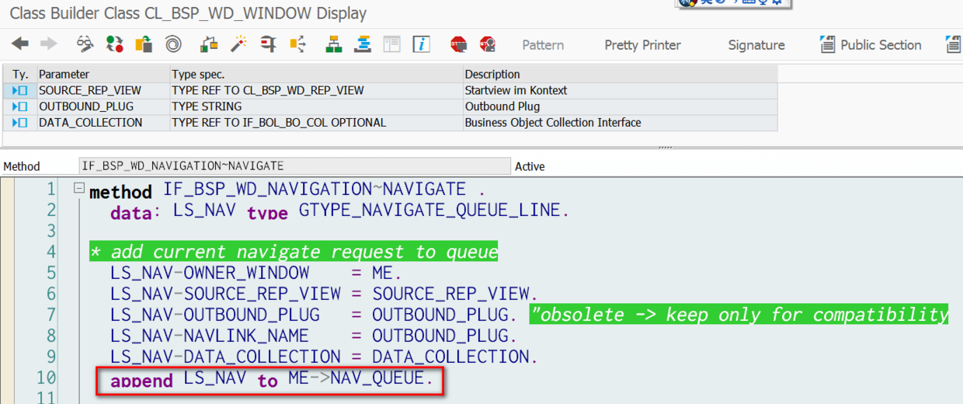Toggle Display/Change mode with glasses-pencil icon
This screenshot has width=963, height=404.
tap(85, 44)
